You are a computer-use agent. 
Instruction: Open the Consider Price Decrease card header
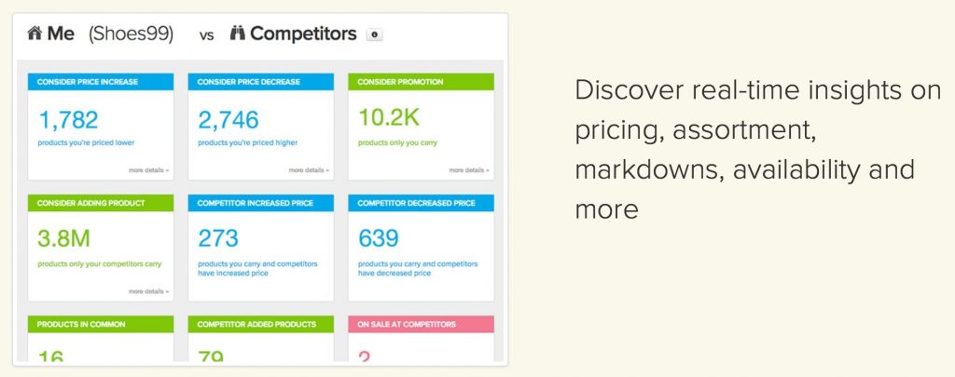tap(261, 82)
